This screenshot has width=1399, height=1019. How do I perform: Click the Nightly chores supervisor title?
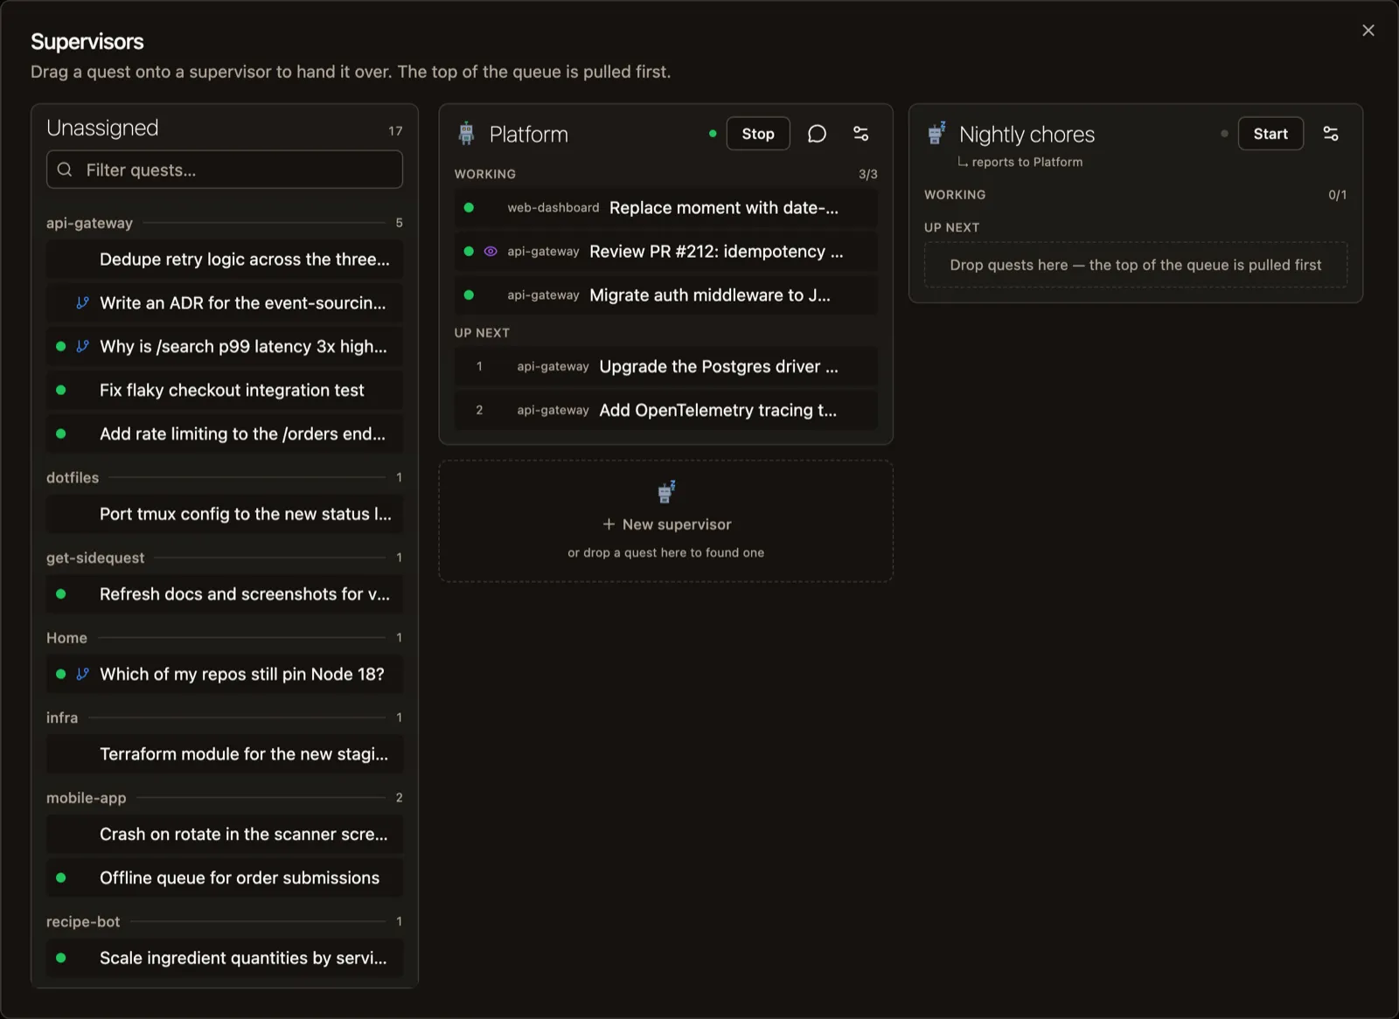pyautogui.click(x=1027, y=135)
